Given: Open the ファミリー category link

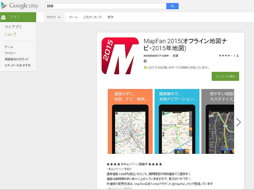Looking at the screenshot, I should [10, 53].
